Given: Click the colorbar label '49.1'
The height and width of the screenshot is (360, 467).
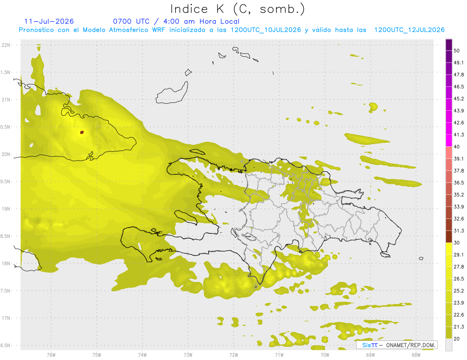Looking at the screenshot, I should point(459,63).
